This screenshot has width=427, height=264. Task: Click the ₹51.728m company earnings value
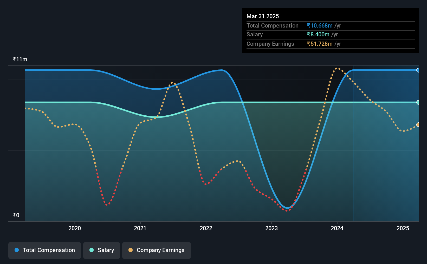320,44
